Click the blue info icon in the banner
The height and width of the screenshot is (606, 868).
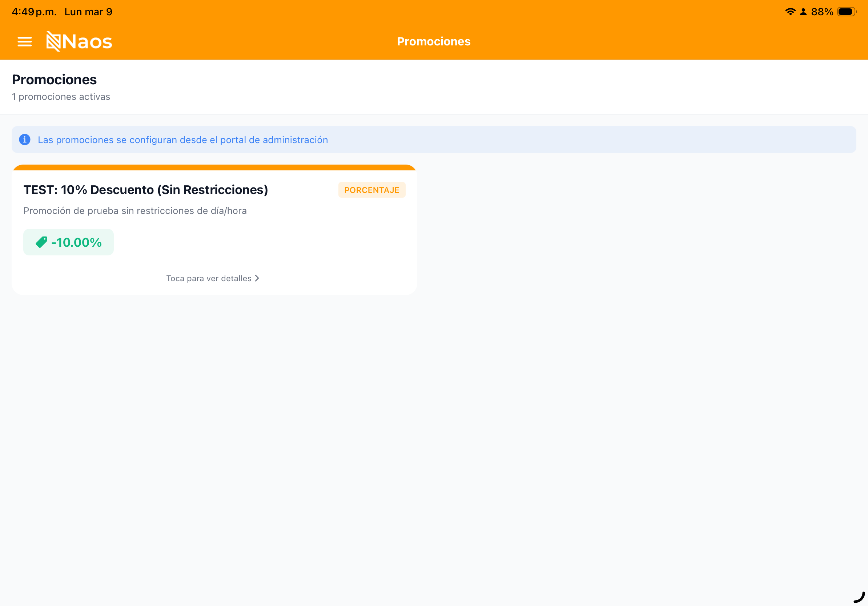[25, 140]
